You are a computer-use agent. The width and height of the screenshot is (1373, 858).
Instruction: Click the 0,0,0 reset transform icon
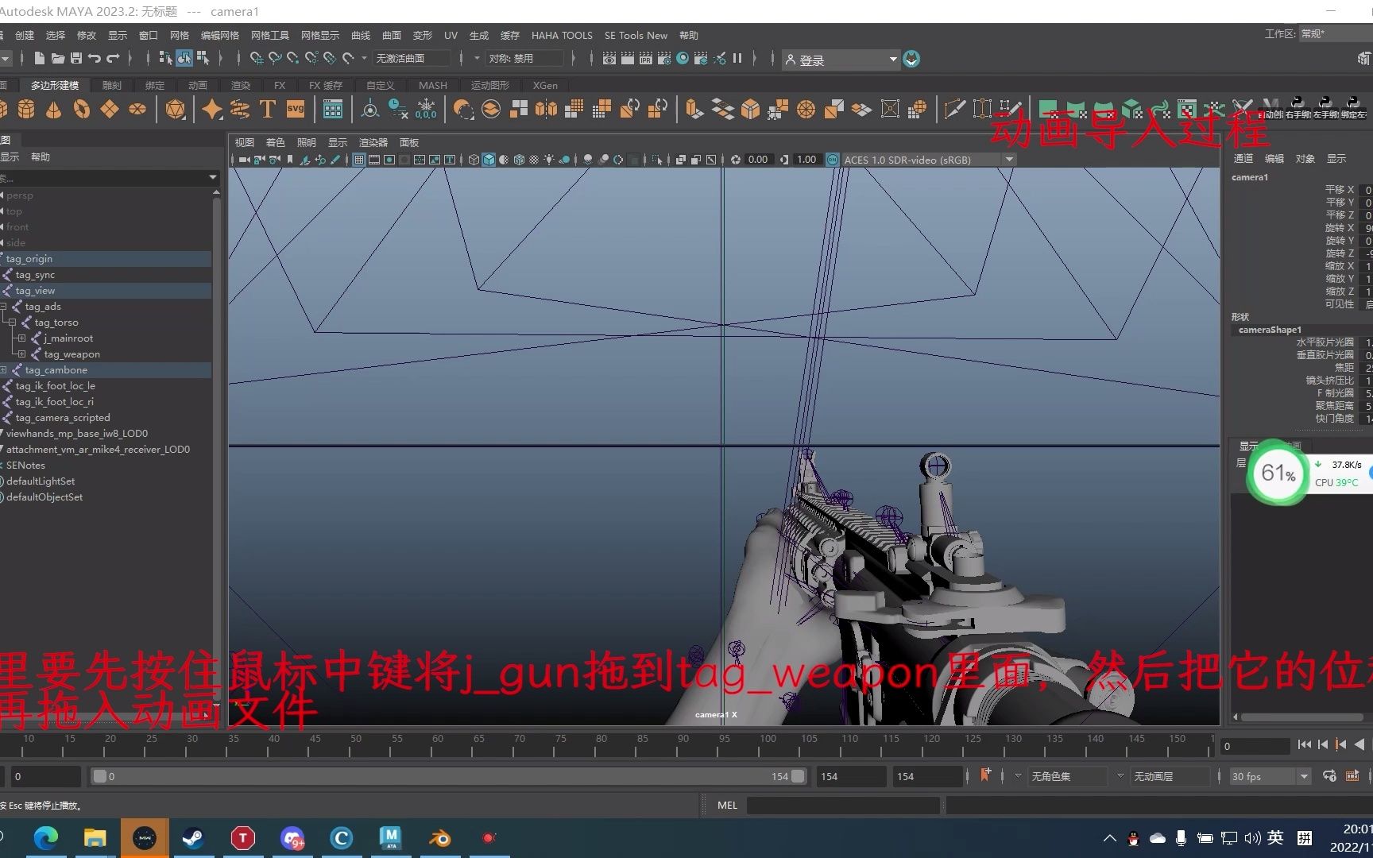(x=427, y=110)
